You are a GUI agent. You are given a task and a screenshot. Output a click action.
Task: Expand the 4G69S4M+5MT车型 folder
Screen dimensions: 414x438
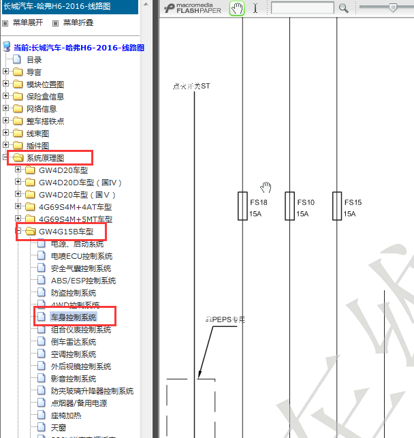click(18, 219)
